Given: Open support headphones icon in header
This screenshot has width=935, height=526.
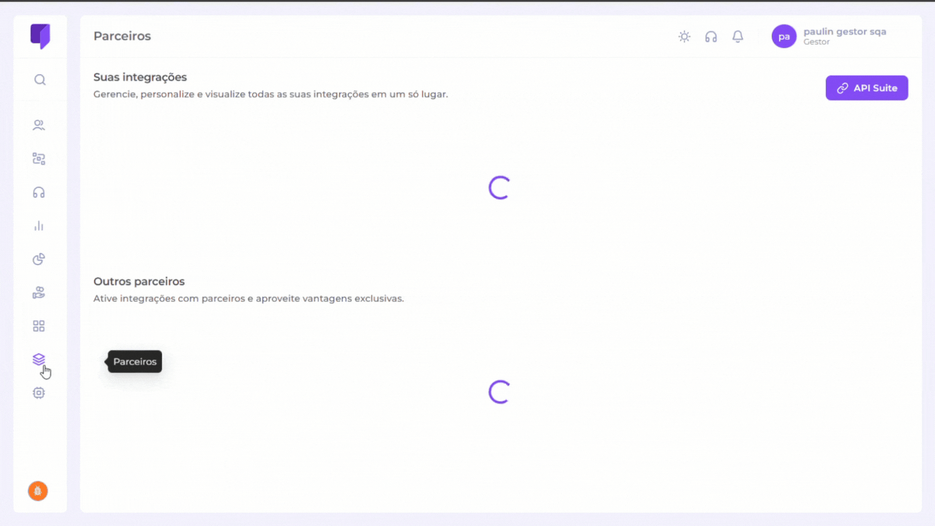Looking at the screenshot, I should coord(711,37).
